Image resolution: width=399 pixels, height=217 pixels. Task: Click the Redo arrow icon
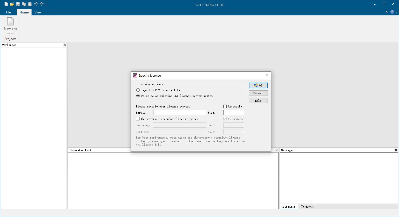point(42,4)
